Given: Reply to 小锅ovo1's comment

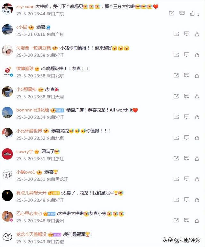Looking at the screenshot, I should coord(186,179).
